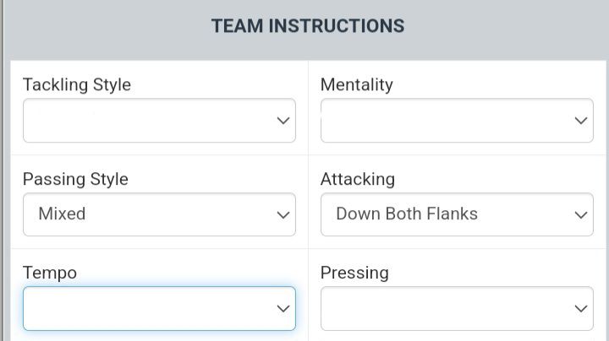
Task: Click the Attacking label text
Action: pos(357,179)
